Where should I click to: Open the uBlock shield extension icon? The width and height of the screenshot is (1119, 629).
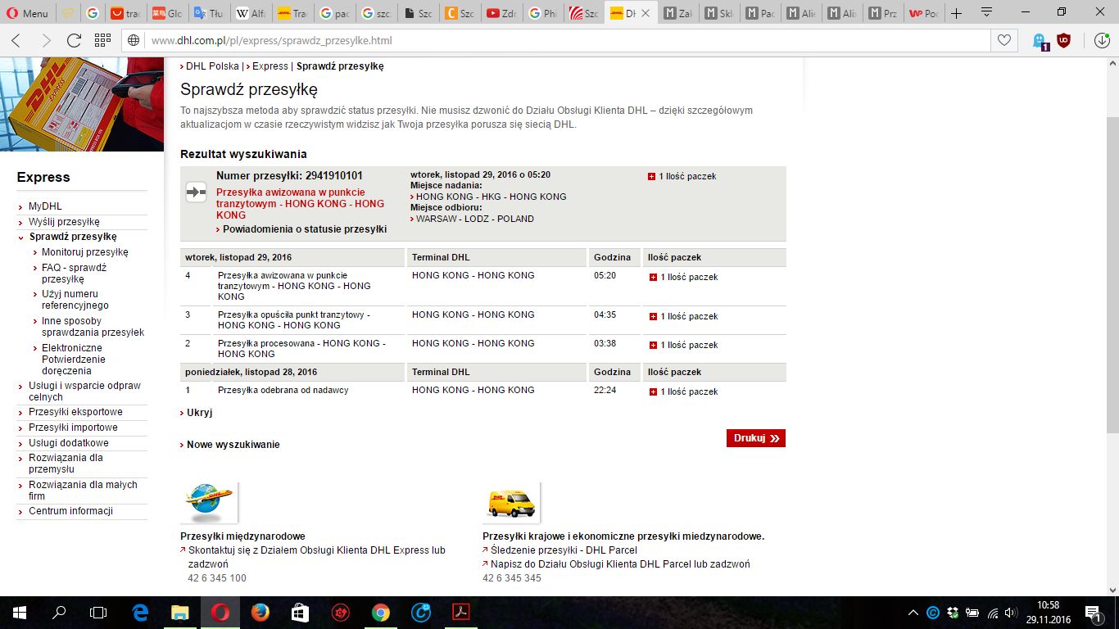[x=1063, y=40]
